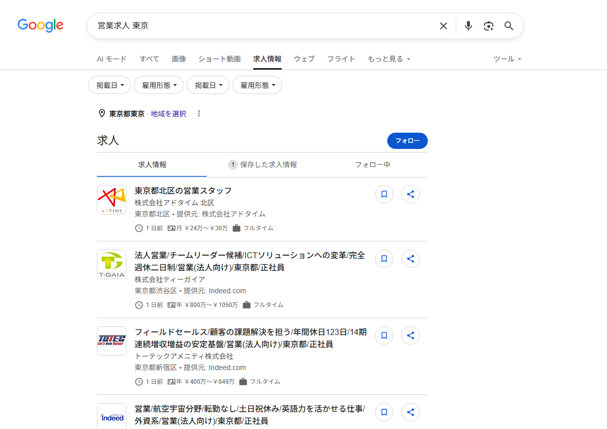Image resolution: width=607 pixels, height=429 pixels.
Task: Click company name 株式会社アドタイム 北区
Action: (x=175, y=203)
